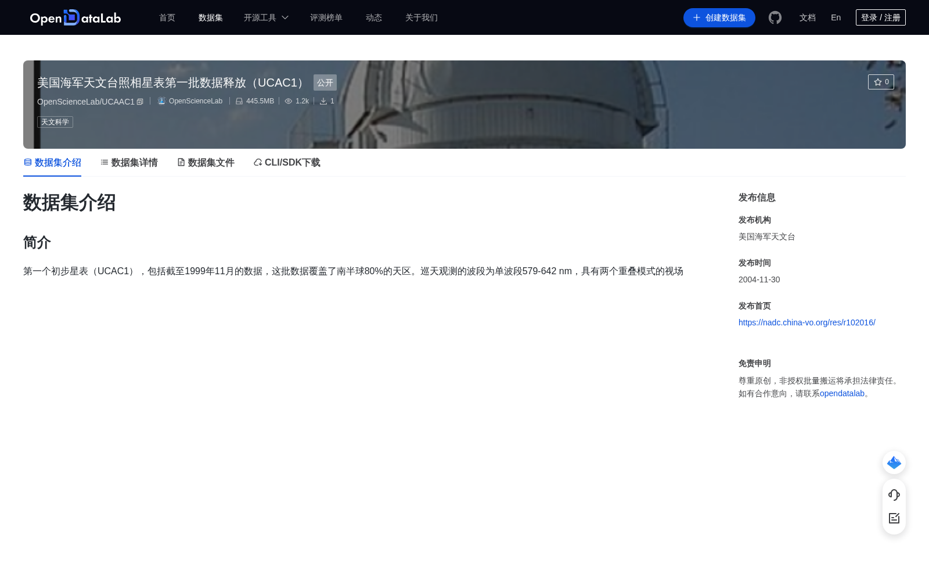
Task: Click the 1.2k views value
Action: [x=302, y=101]
